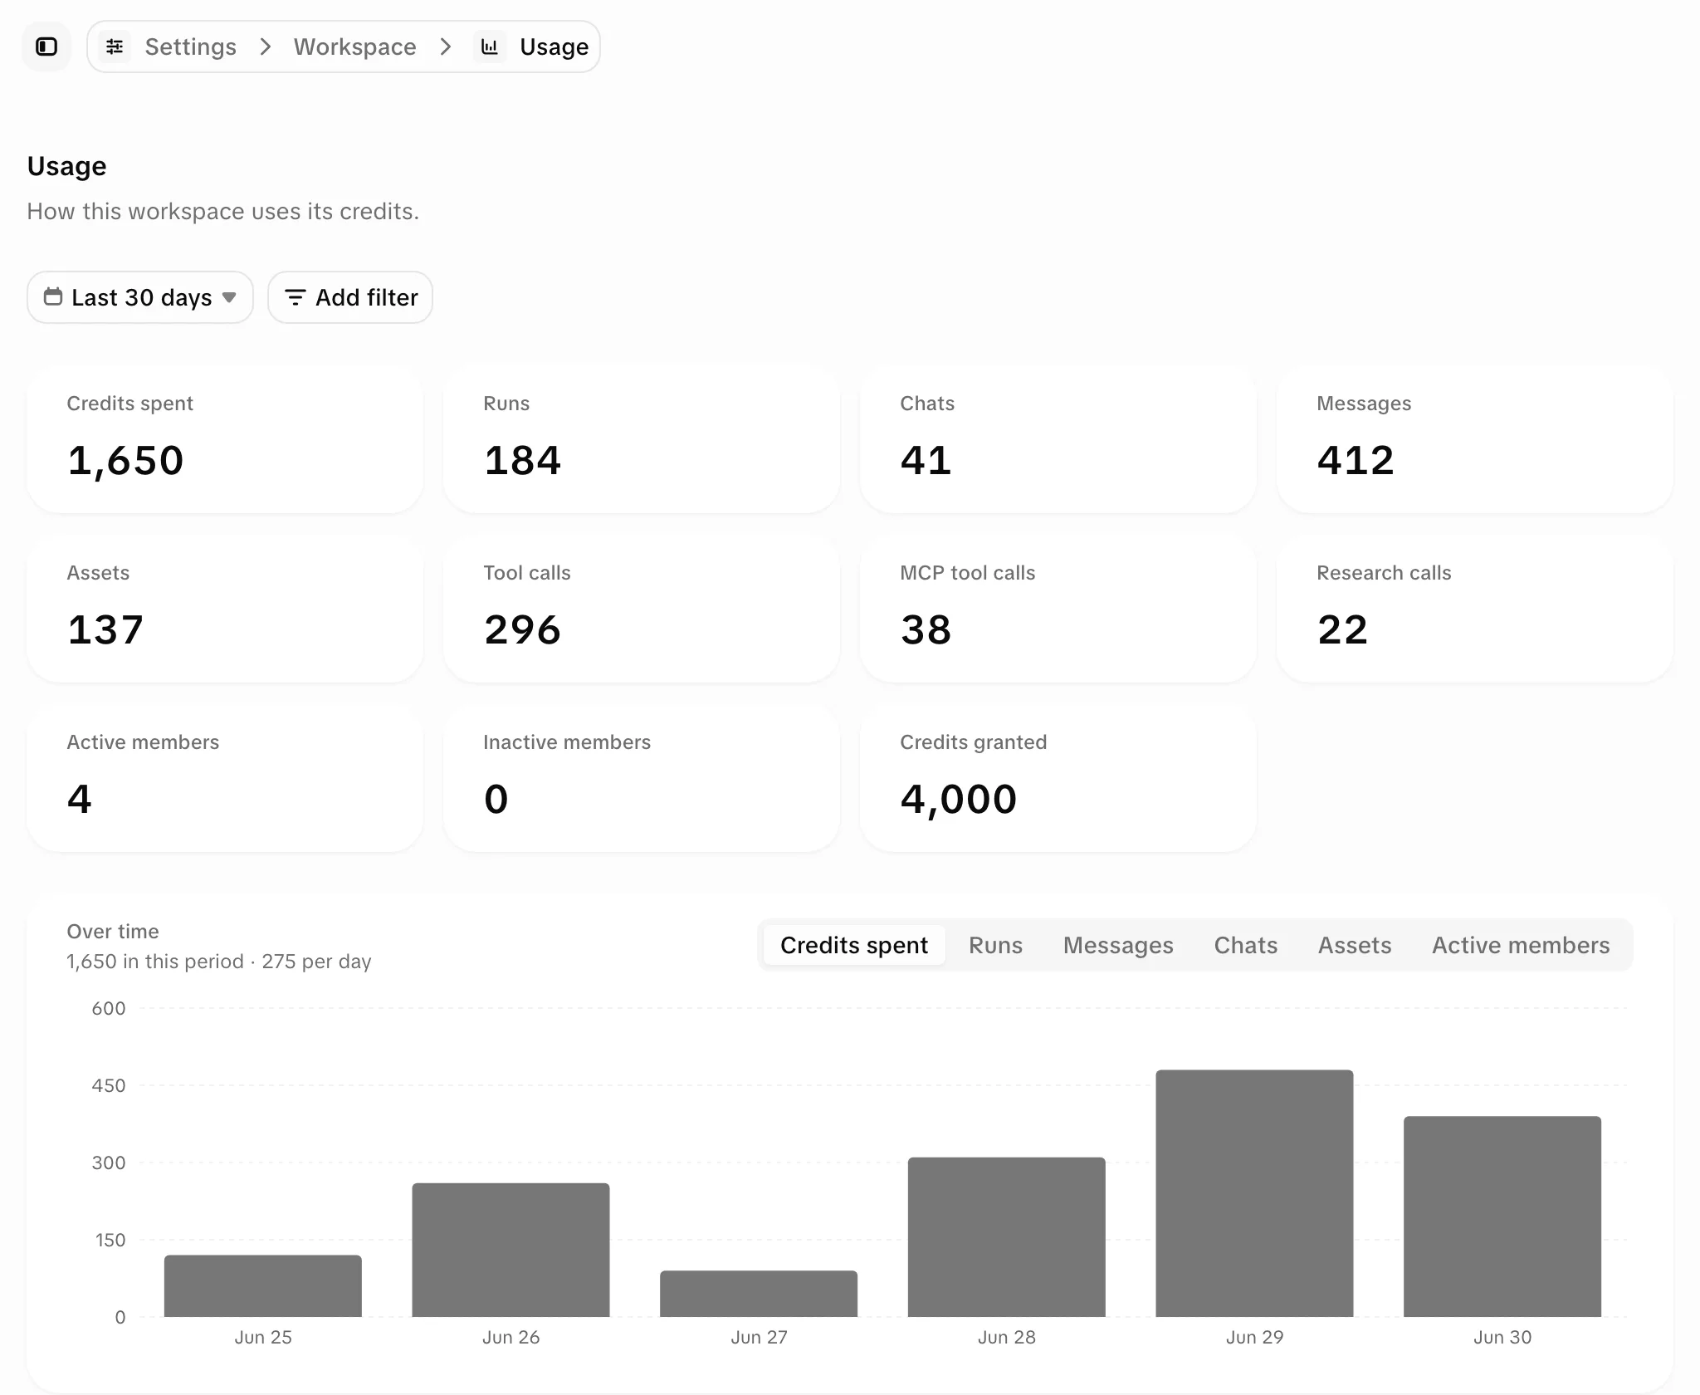Click Usage in the breadcrumb
1700x1395 pixels.
554,46
